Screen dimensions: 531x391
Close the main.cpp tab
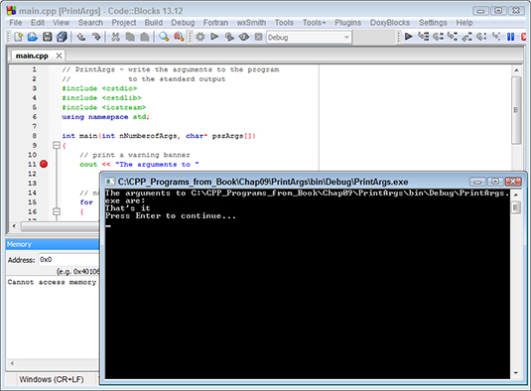point(59,56)
